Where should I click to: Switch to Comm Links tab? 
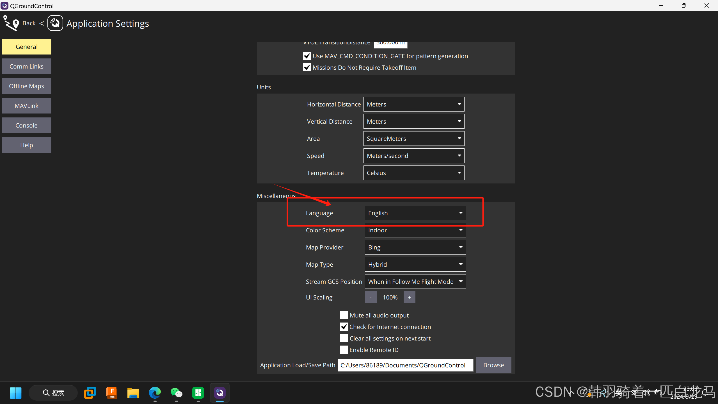pyautogui.click(x=26, y=66)
